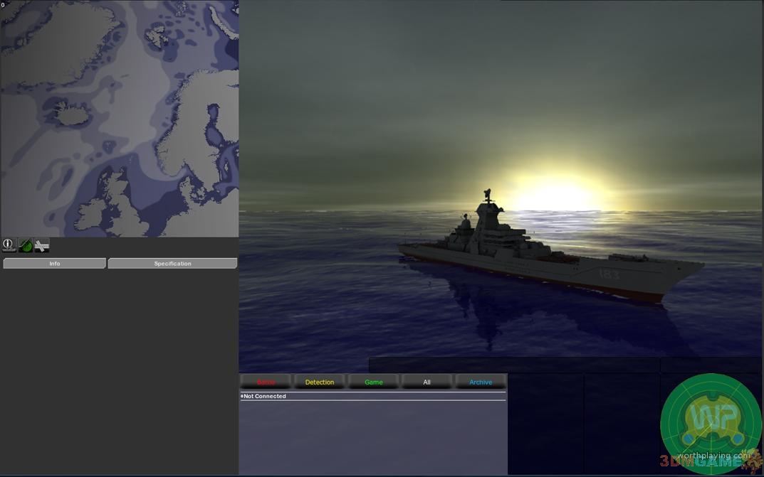This screenshot has width=764, height=477.
Task: Show the All messages tab
Action: (427, 382)
